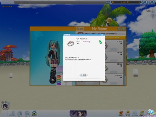Click the green stat pill

coord(59,80)
